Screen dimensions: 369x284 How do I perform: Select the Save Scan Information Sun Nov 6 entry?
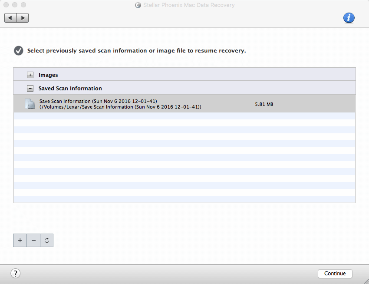(x=184, y=104)
